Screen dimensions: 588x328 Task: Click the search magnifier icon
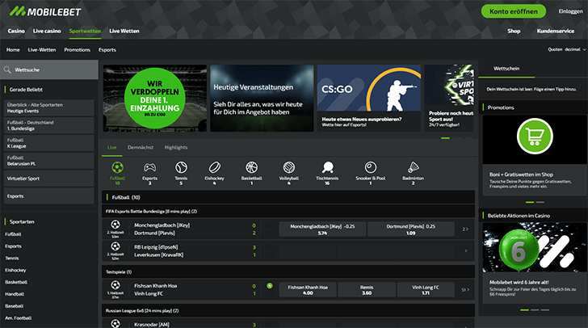[7, 69]
